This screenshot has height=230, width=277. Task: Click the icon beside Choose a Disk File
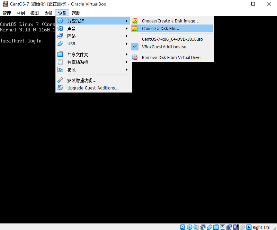click(135, 28)
